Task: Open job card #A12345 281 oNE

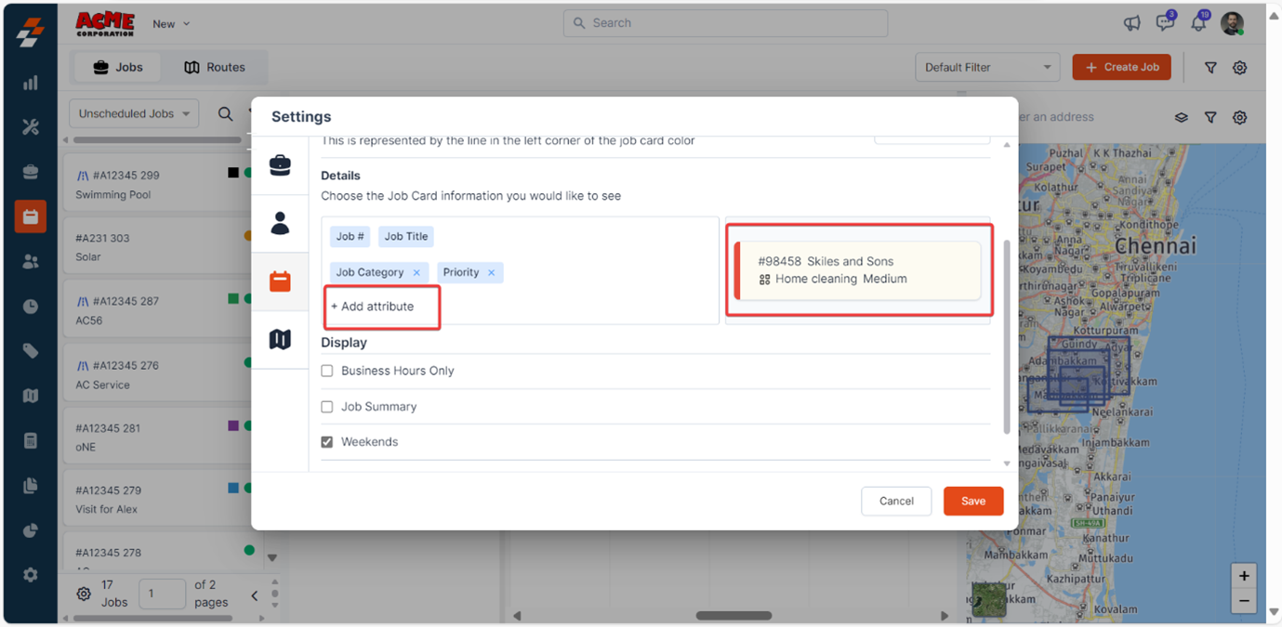Action: pos(159,438)
